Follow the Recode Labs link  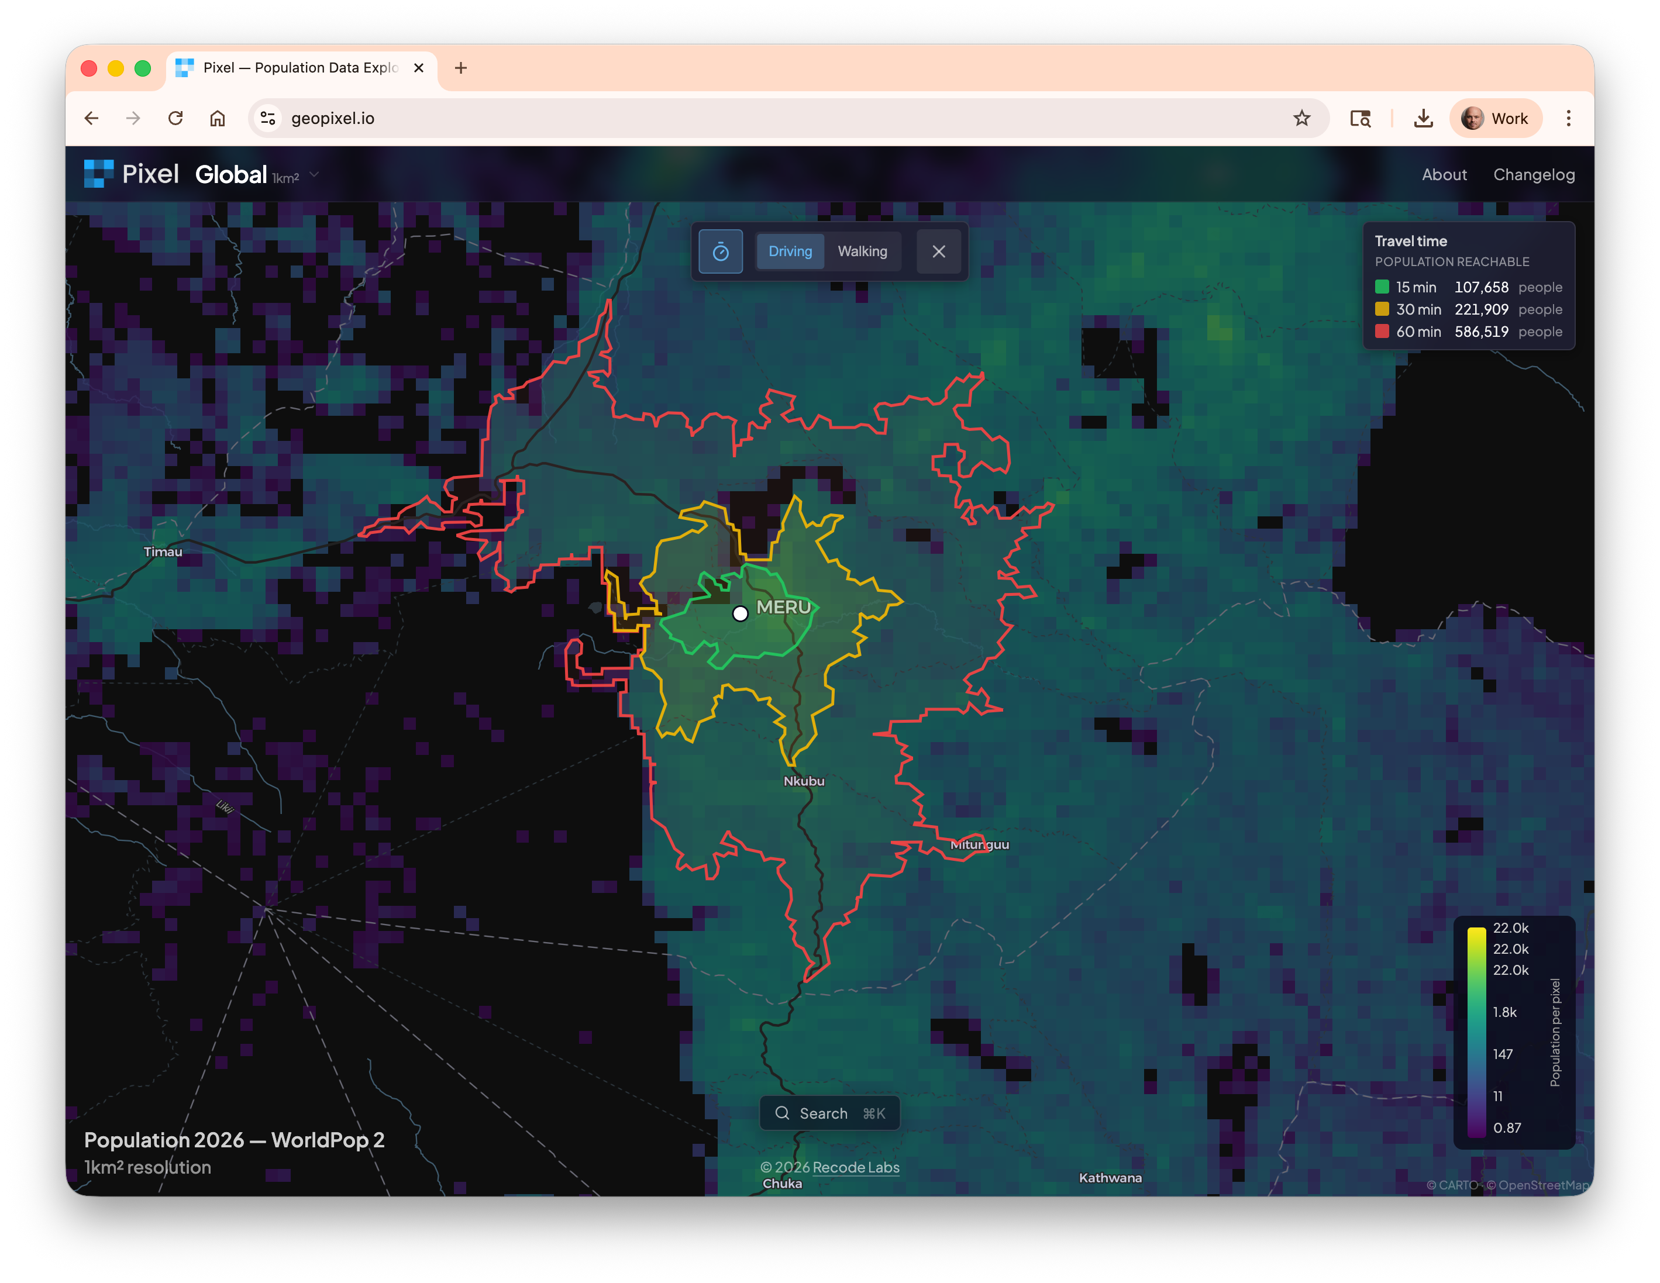(855, 1167)
